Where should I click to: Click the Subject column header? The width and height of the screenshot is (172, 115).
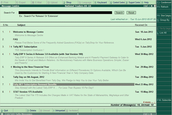click(x=21, y=25)
